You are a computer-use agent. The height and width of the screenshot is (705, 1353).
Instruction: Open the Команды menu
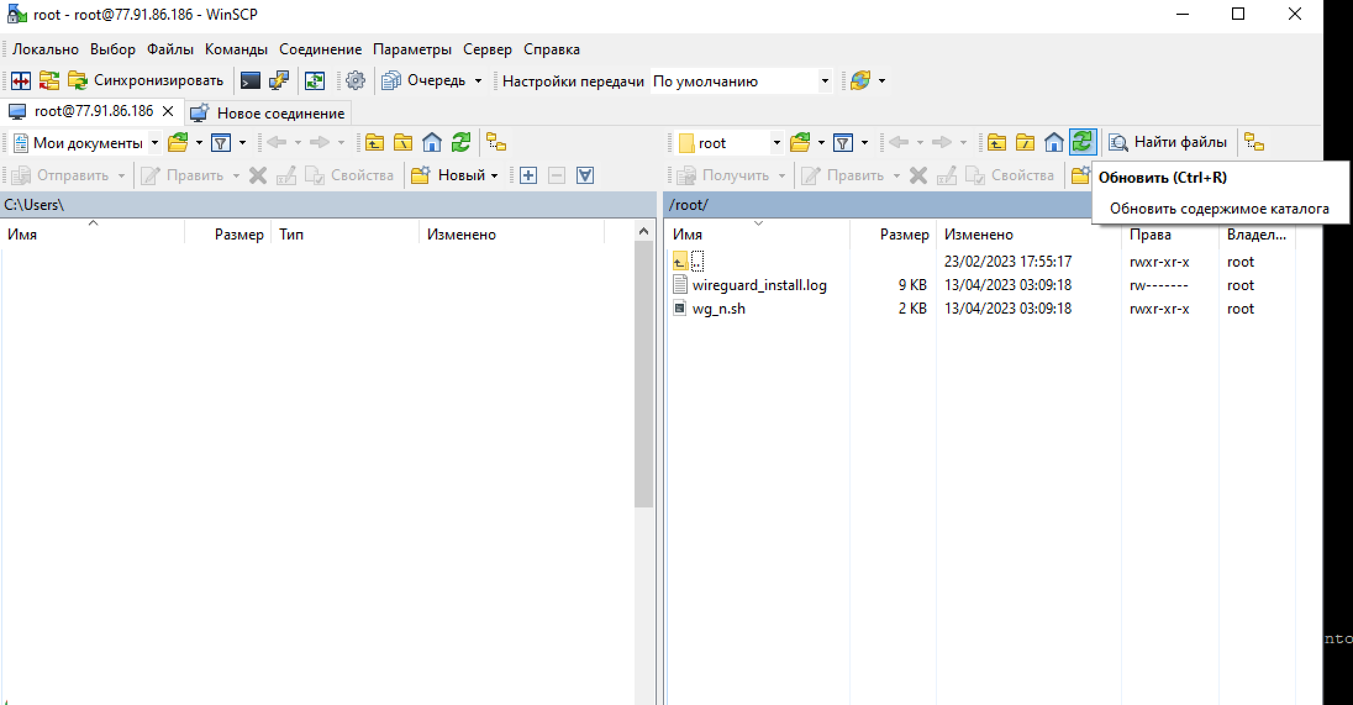(236, 49)
